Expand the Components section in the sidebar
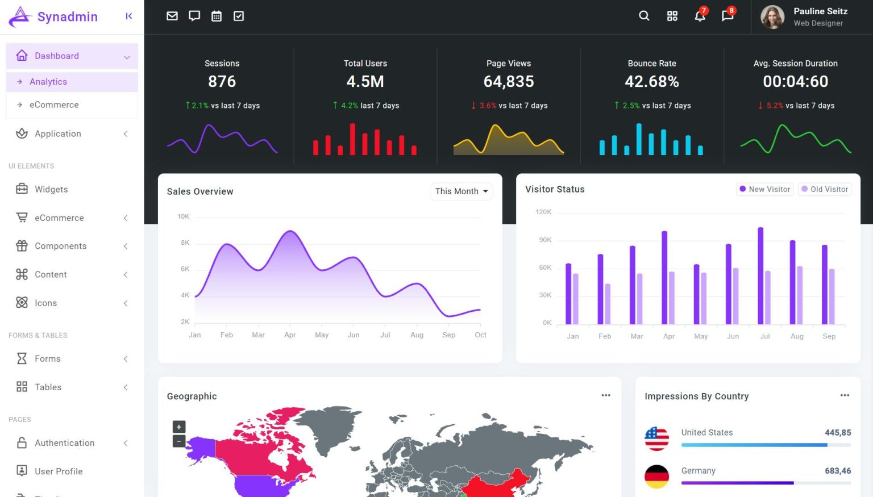 point(61,246)
